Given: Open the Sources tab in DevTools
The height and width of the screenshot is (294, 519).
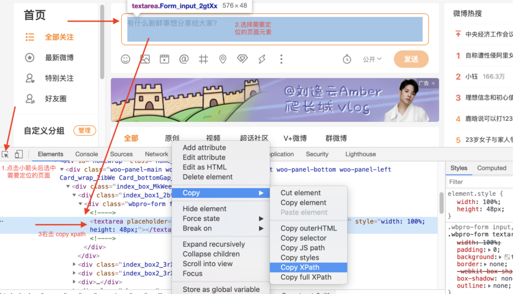Looking at the screenshot, I should pos(121,154).
